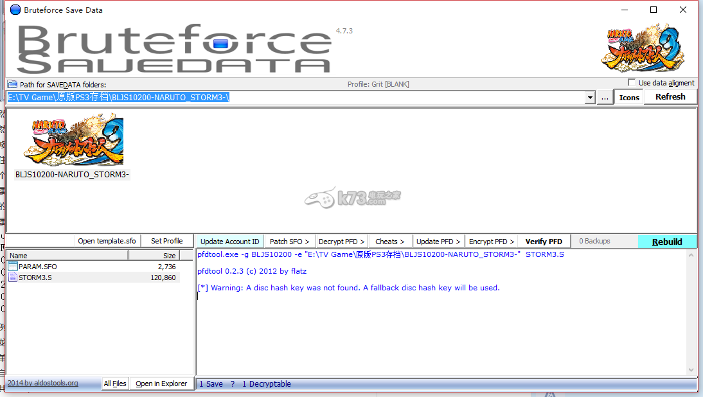703x397 pixels.
Task: Switch to Icons view
Action: tap(629, 97)
